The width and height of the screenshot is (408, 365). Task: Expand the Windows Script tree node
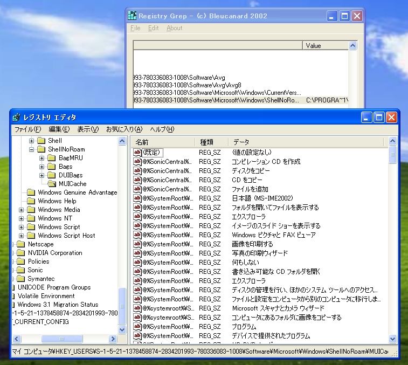[x=22, y=227]
